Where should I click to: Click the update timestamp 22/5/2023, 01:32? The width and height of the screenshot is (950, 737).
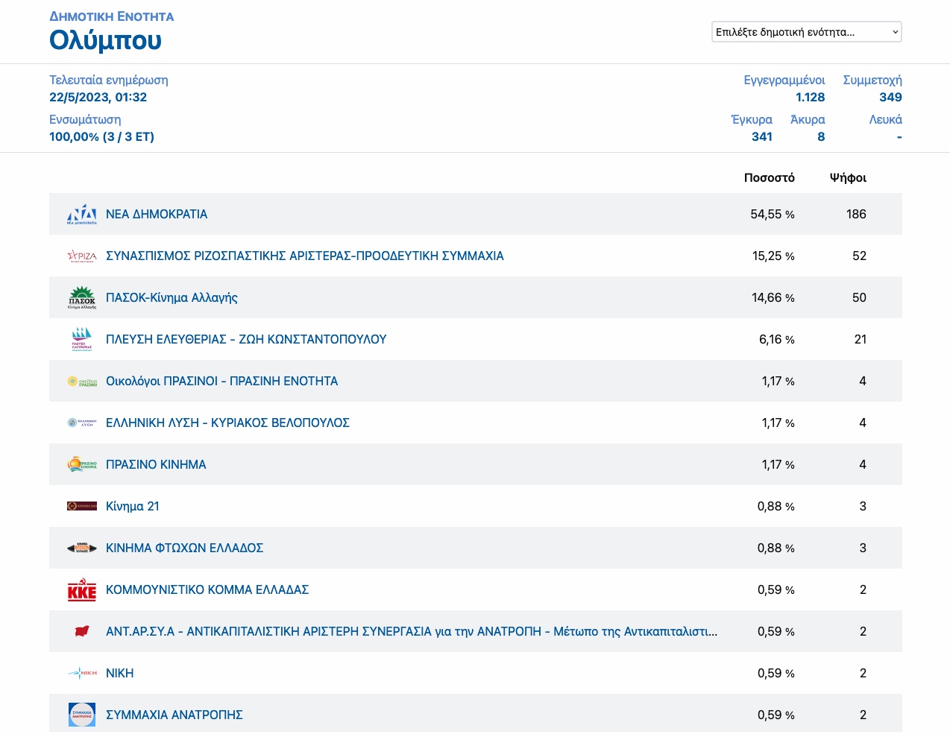pos(98,97)
